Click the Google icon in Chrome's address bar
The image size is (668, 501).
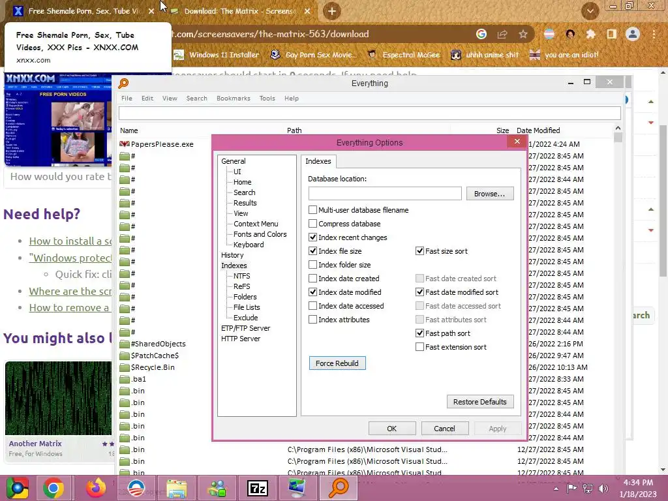(x=481, y=34)
